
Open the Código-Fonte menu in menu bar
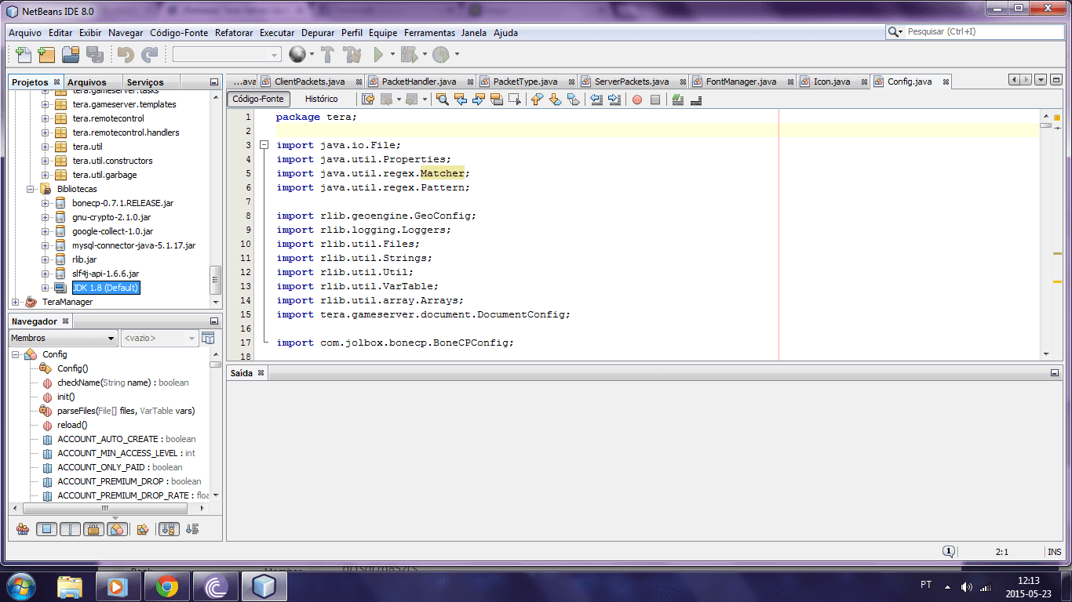[x=179, y=33]
